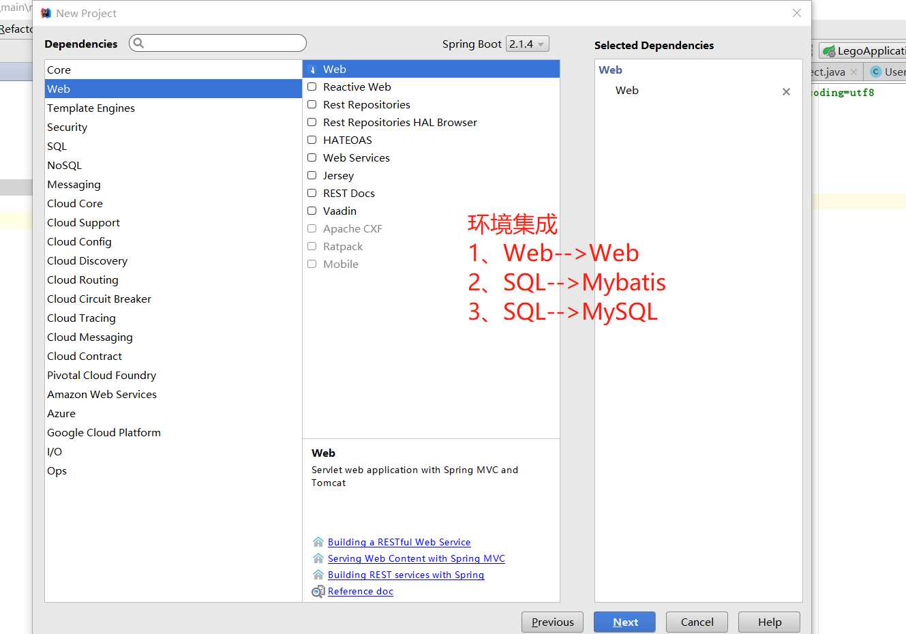Choose Cloud Messaging category
This screenshot has height=634, width=906.
tap(173, 337)
